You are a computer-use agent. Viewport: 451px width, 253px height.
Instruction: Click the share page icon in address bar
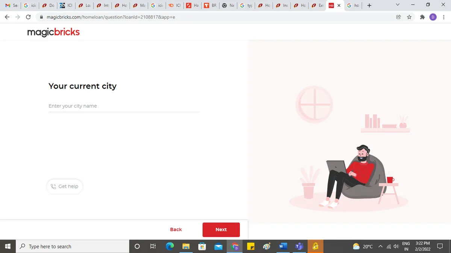[398, 17]
